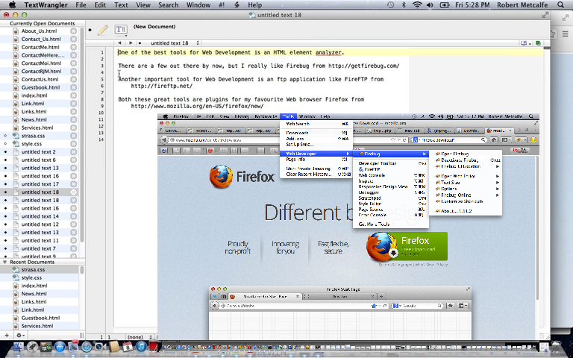Open the TextWrangler File menu

point(81,5)
